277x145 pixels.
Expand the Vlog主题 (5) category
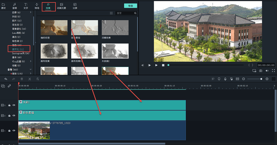pyautogui.click(x=31, y=61)
